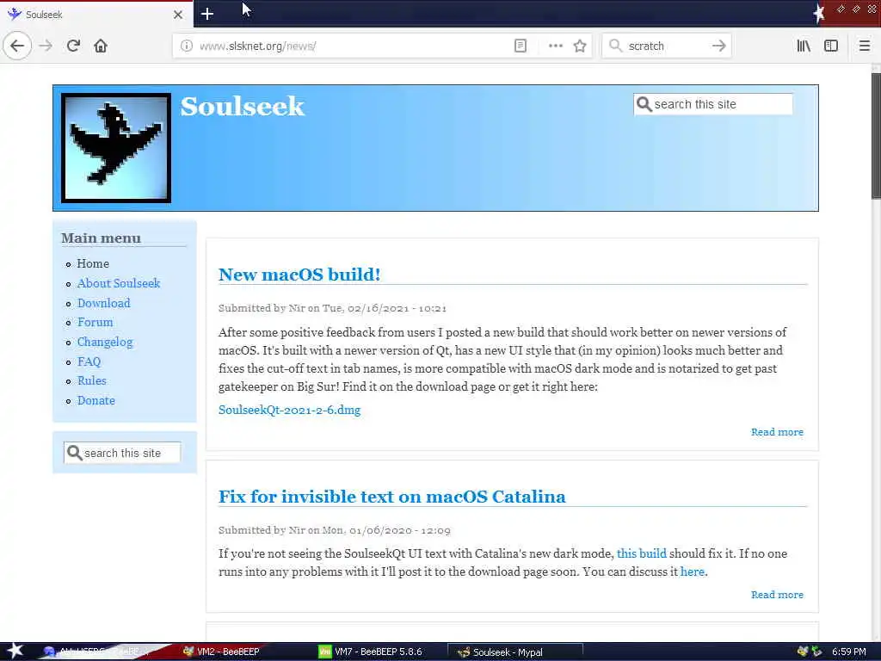
Task: Click the second diamond-shaped window button in the title bar
Action: pos(856,9)
